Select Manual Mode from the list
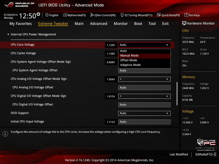219x164 pixels. tap(144, 56)
